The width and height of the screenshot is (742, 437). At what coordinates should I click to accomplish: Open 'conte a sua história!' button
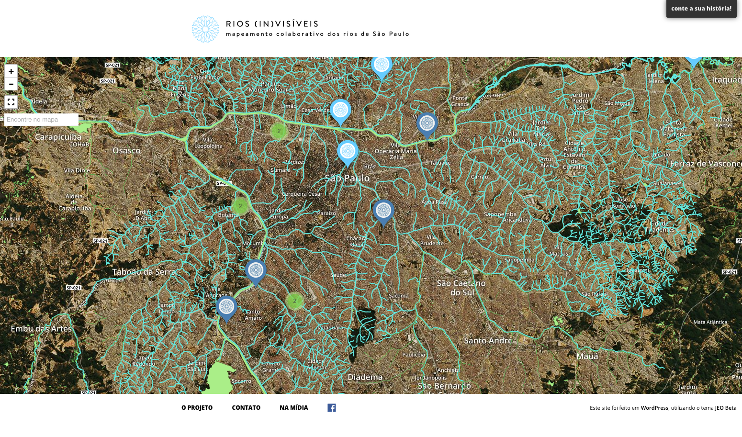coord(701,9)
